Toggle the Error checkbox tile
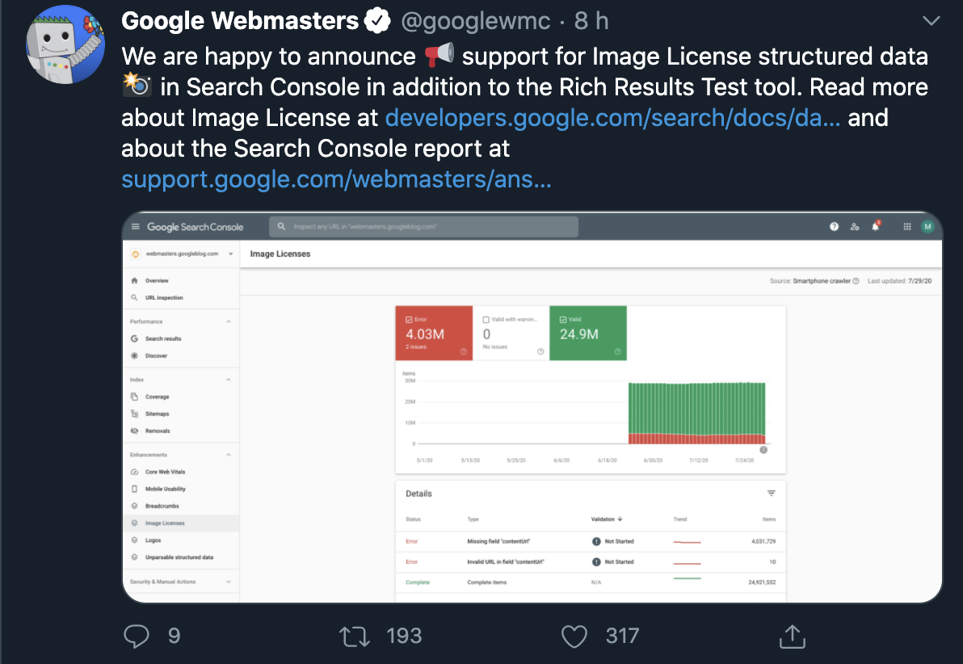This screenshot has height=664, width=963. coord(434,333)
